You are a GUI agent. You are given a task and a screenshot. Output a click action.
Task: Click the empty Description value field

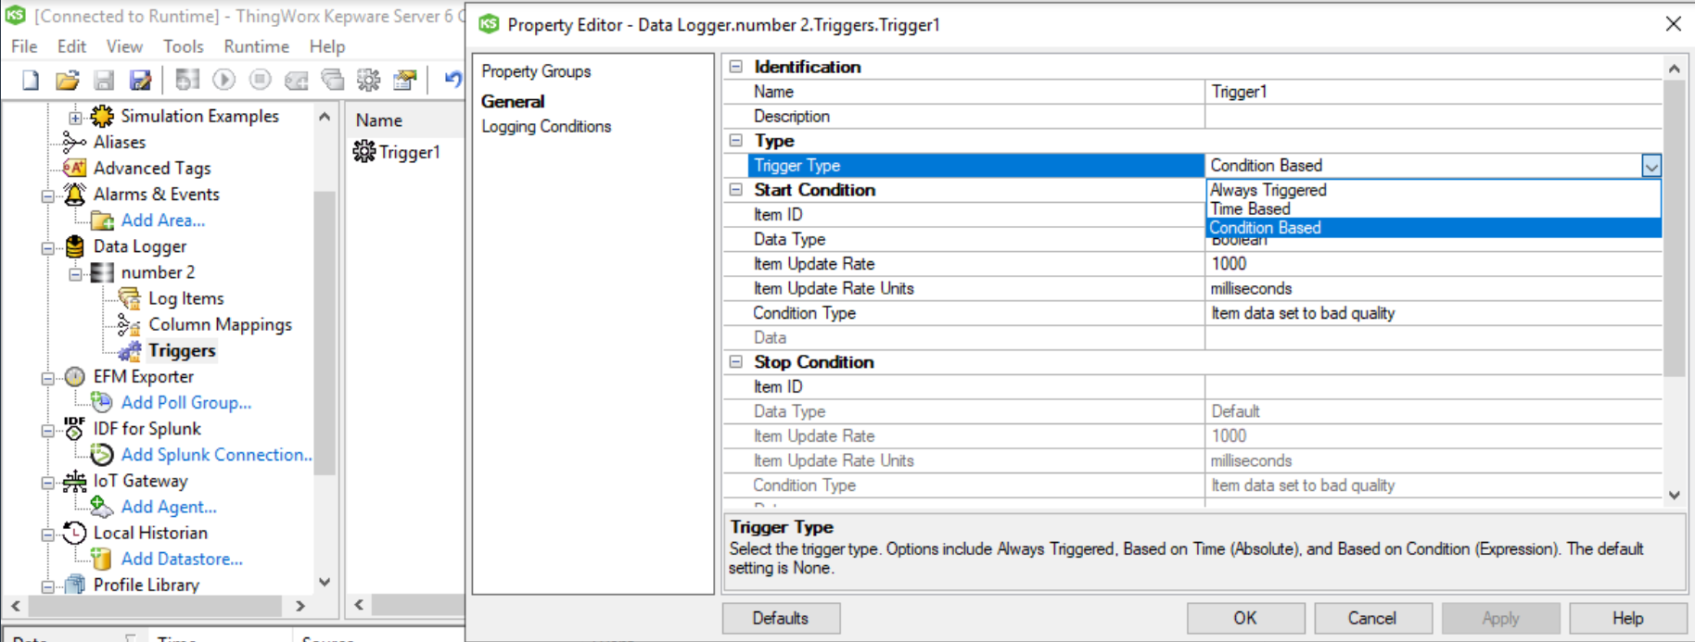point(1433,116)
